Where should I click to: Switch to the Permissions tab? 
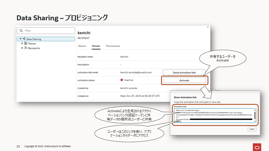point(113,46)
